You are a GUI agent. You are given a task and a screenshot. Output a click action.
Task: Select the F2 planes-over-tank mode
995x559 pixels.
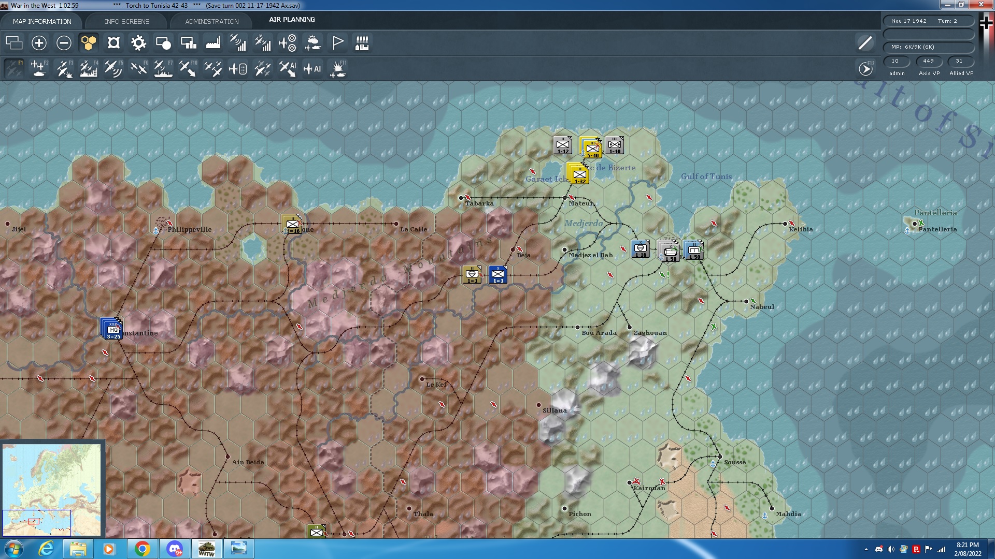click(x=39, y=68)
